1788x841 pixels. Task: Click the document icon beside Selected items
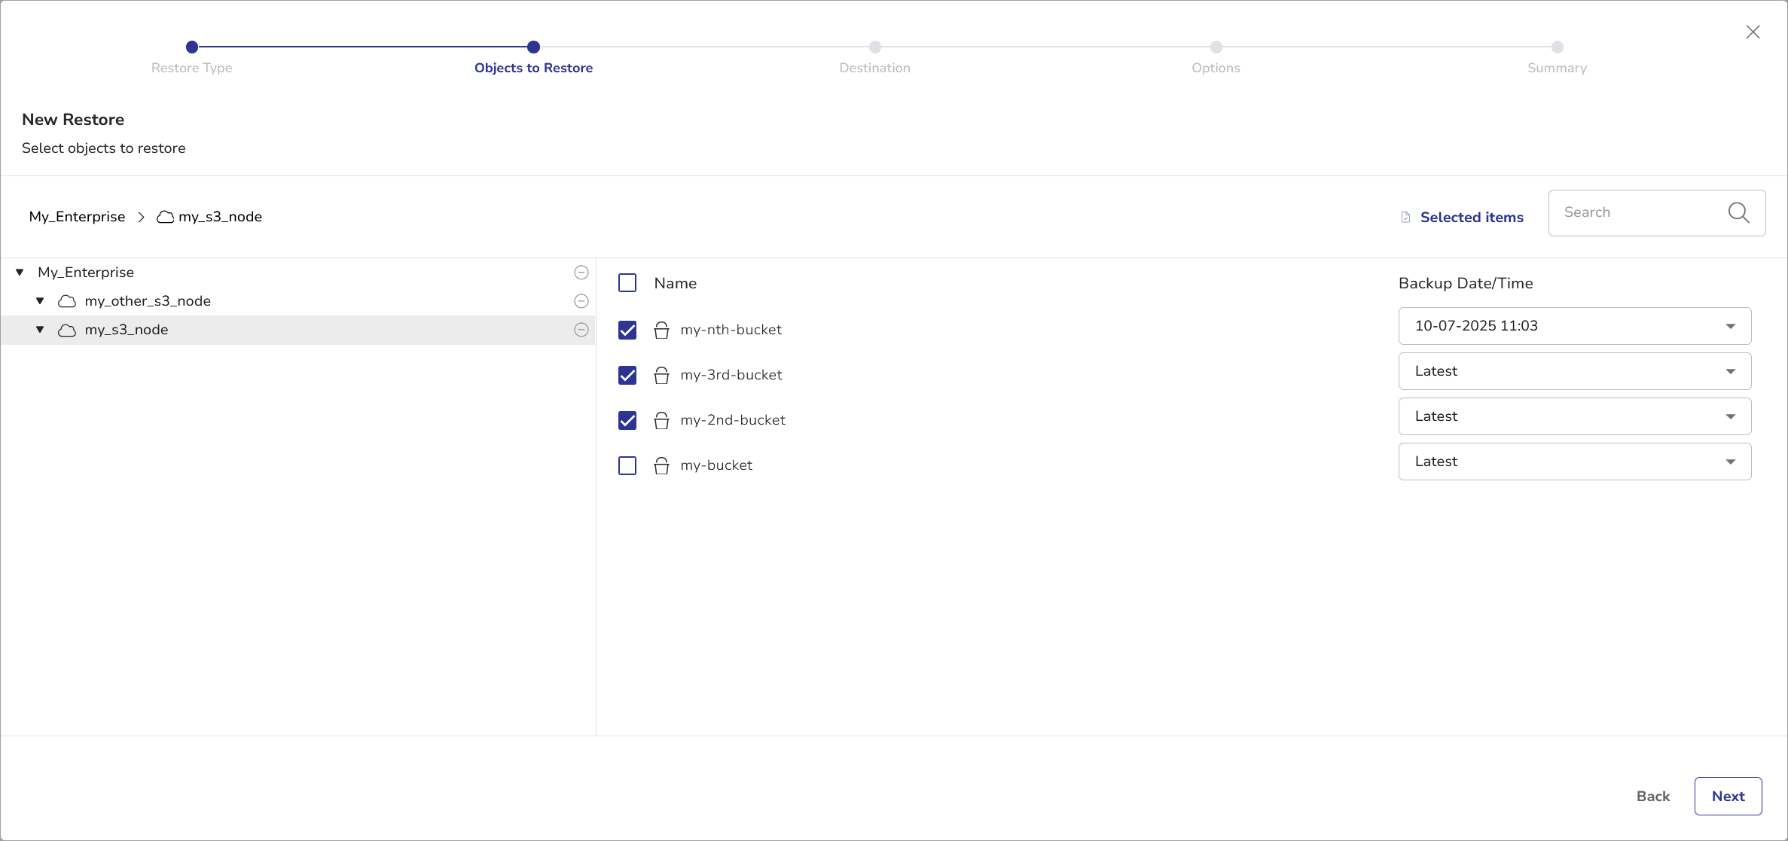click(1405, 218)
